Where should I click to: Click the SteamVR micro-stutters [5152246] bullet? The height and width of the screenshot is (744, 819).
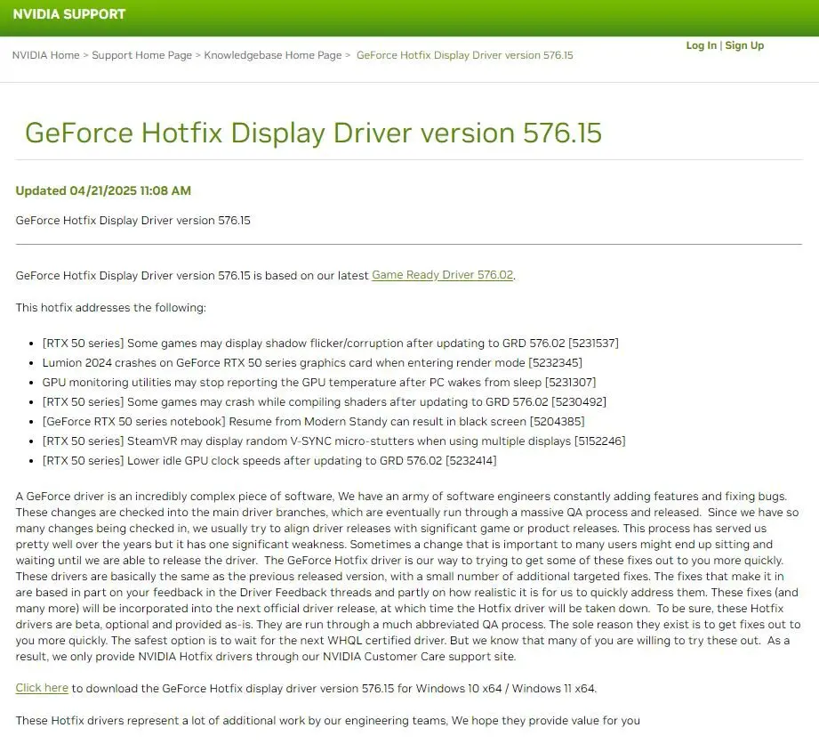point(333,441)
